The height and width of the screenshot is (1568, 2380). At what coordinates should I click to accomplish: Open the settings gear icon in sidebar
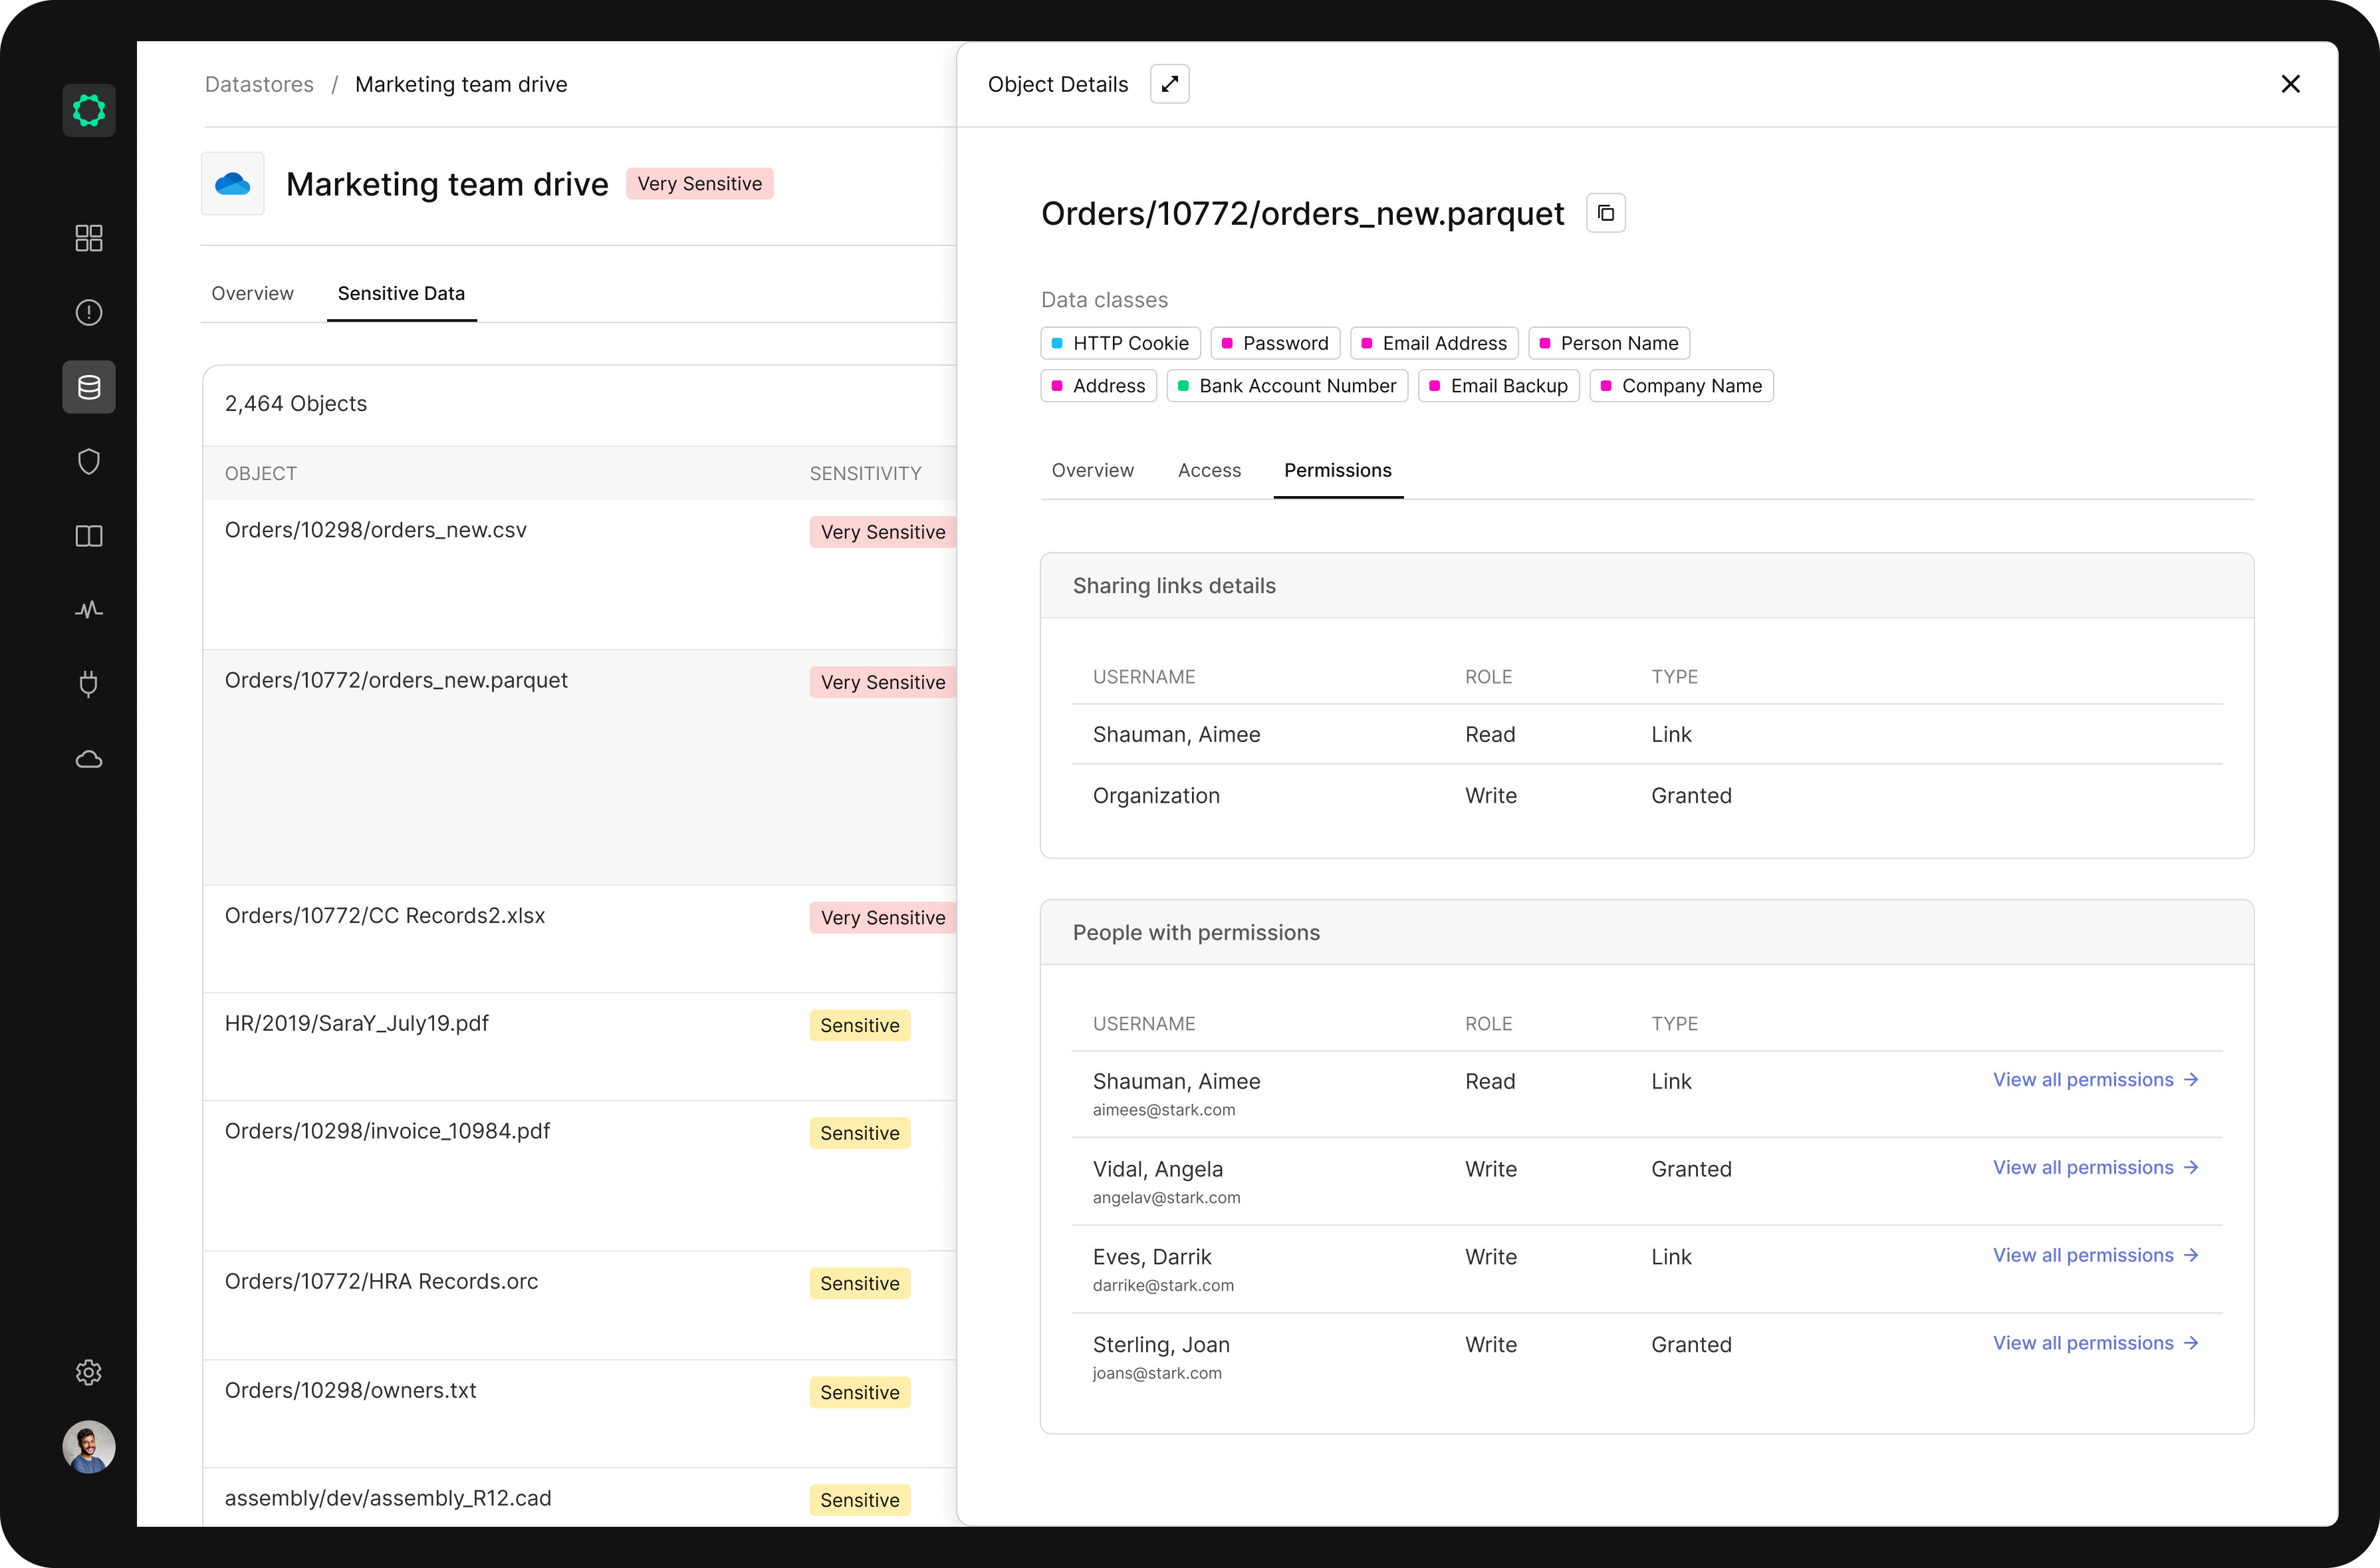click(89, 1372)
